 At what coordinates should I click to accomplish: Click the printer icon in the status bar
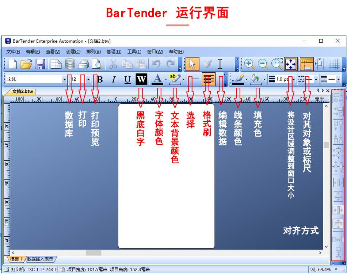point(7,269)
